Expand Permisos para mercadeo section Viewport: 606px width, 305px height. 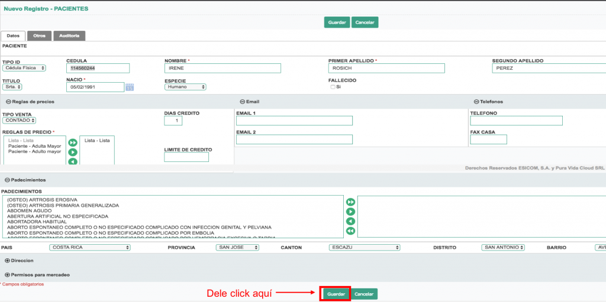point(7,275)
